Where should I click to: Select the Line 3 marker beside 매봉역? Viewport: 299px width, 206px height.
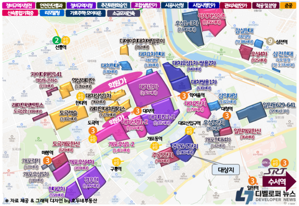(x=47, y=161)
